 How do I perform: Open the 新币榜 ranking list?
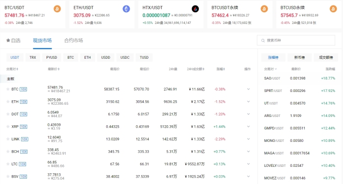(x=299, y=57)
